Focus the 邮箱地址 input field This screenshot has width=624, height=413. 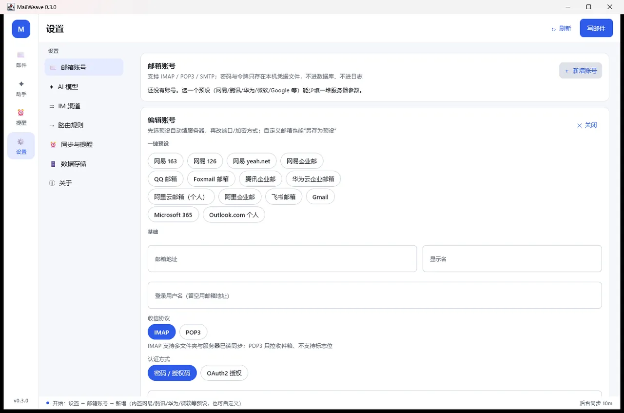pyautogui.click(x=282, y=258)
